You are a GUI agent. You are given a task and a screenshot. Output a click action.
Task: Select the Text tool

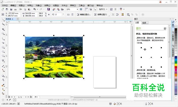click(x=3, y=61)
